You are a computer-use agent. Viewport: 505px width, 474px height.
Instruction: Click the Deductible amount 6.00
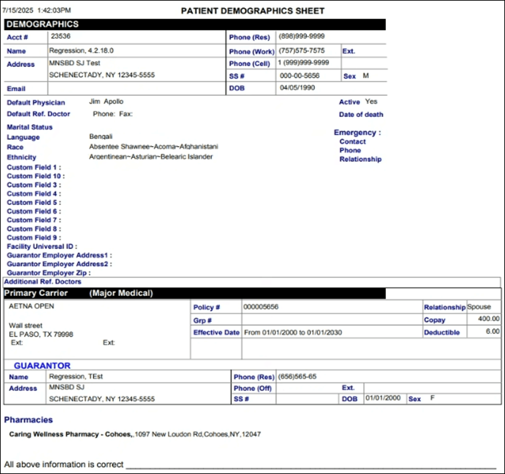[492, 332]
